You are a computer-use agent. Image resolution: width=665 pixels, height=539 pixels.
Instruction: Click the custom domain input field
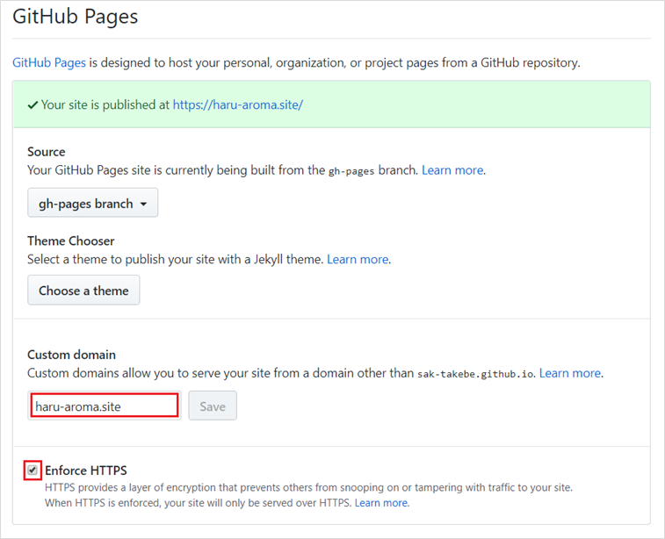(105, 406)
